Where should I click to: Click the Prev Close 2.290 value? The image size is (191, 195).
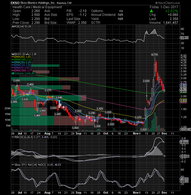35,23
